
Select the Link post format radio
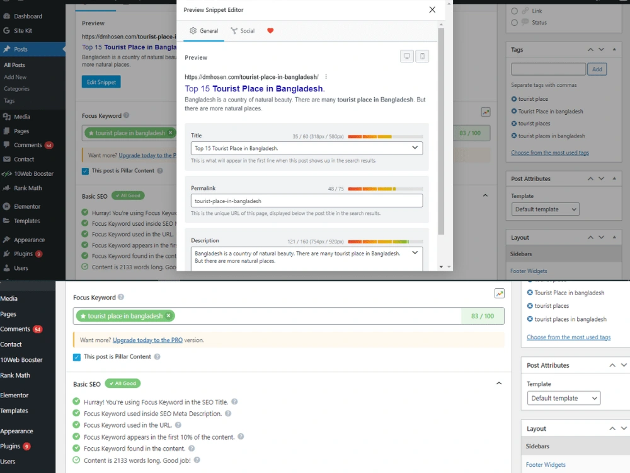[514, 11]
